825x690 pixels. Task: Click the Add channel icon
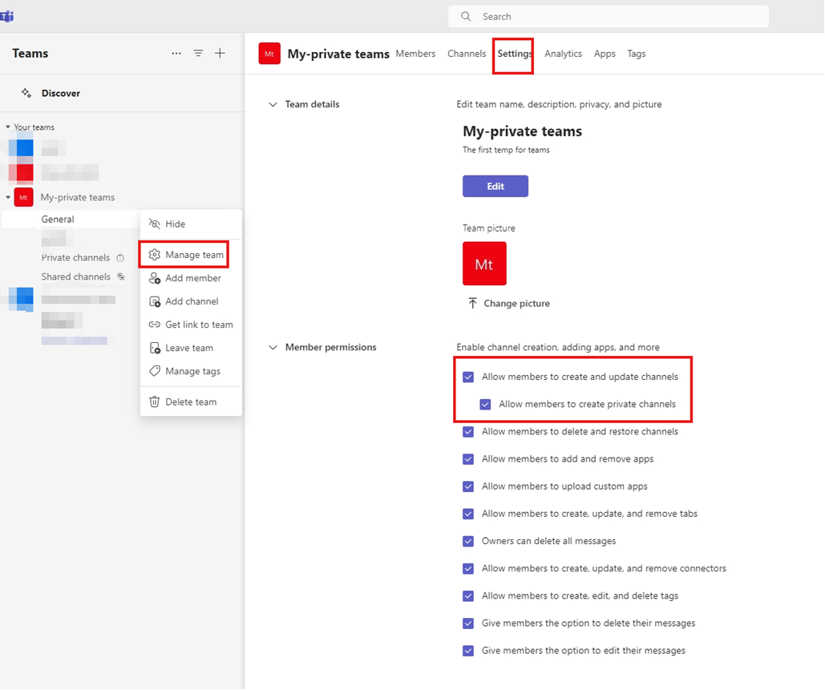coord(155,301)
